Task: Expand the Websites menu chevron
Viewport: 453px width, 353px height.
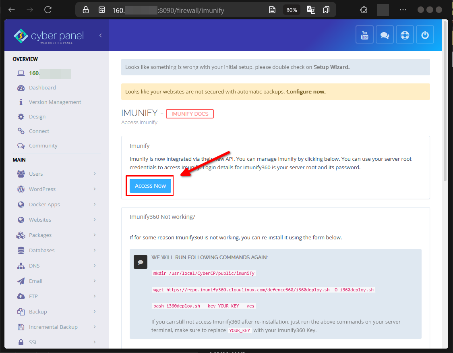Action: (x=95, y=220)
